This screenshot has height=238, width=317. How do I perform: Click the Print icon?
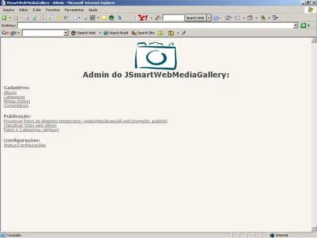85,18
